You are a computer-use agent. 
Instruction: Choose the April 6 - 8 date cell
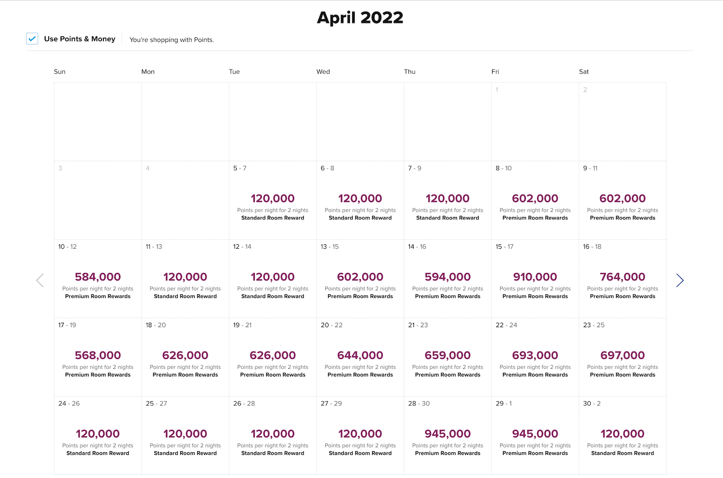(360, 200)
